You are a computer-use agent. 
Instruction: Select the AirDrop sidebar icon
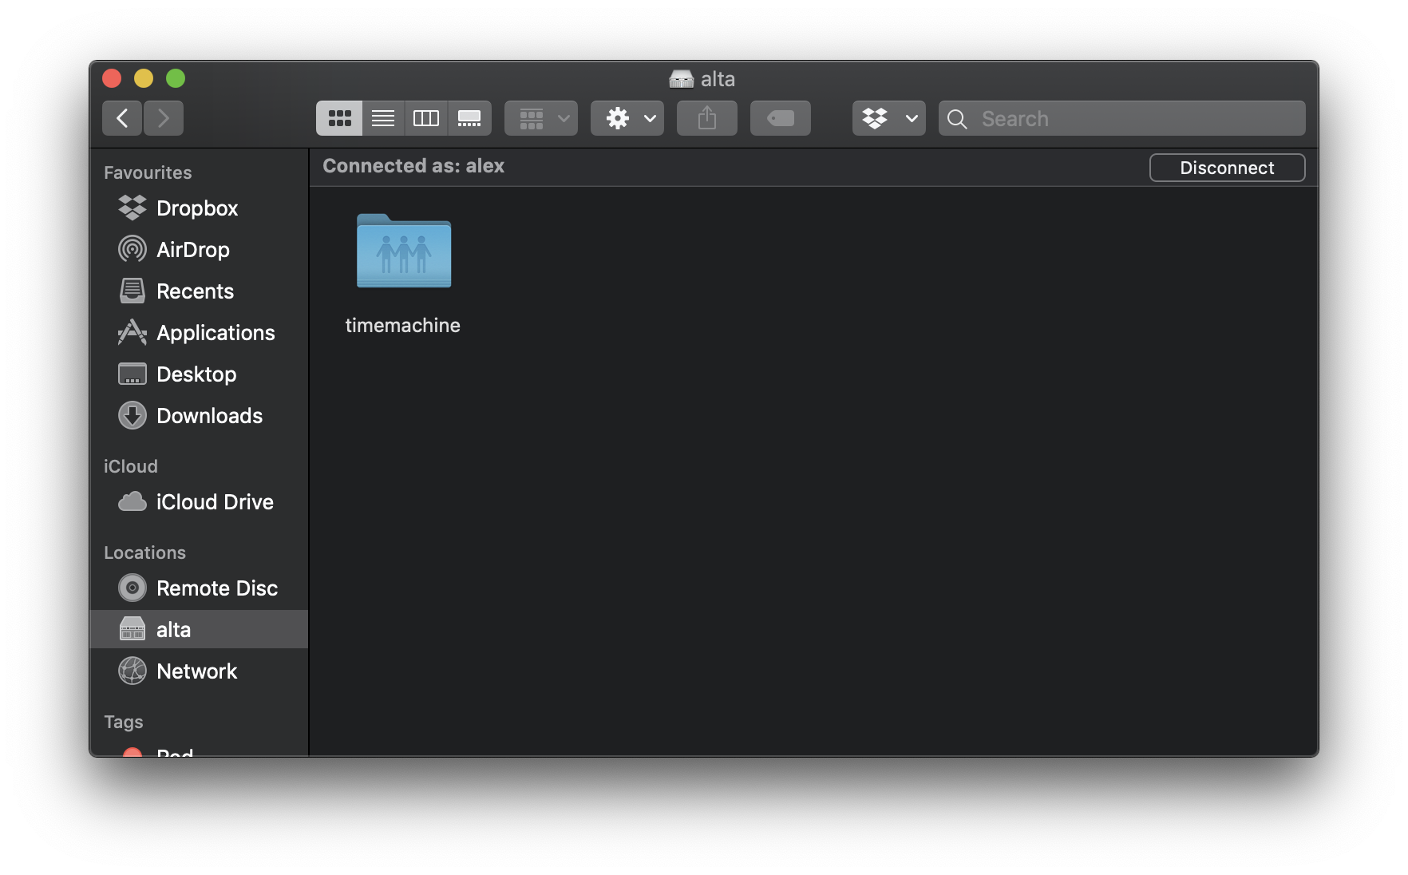(x=132, y=249)
